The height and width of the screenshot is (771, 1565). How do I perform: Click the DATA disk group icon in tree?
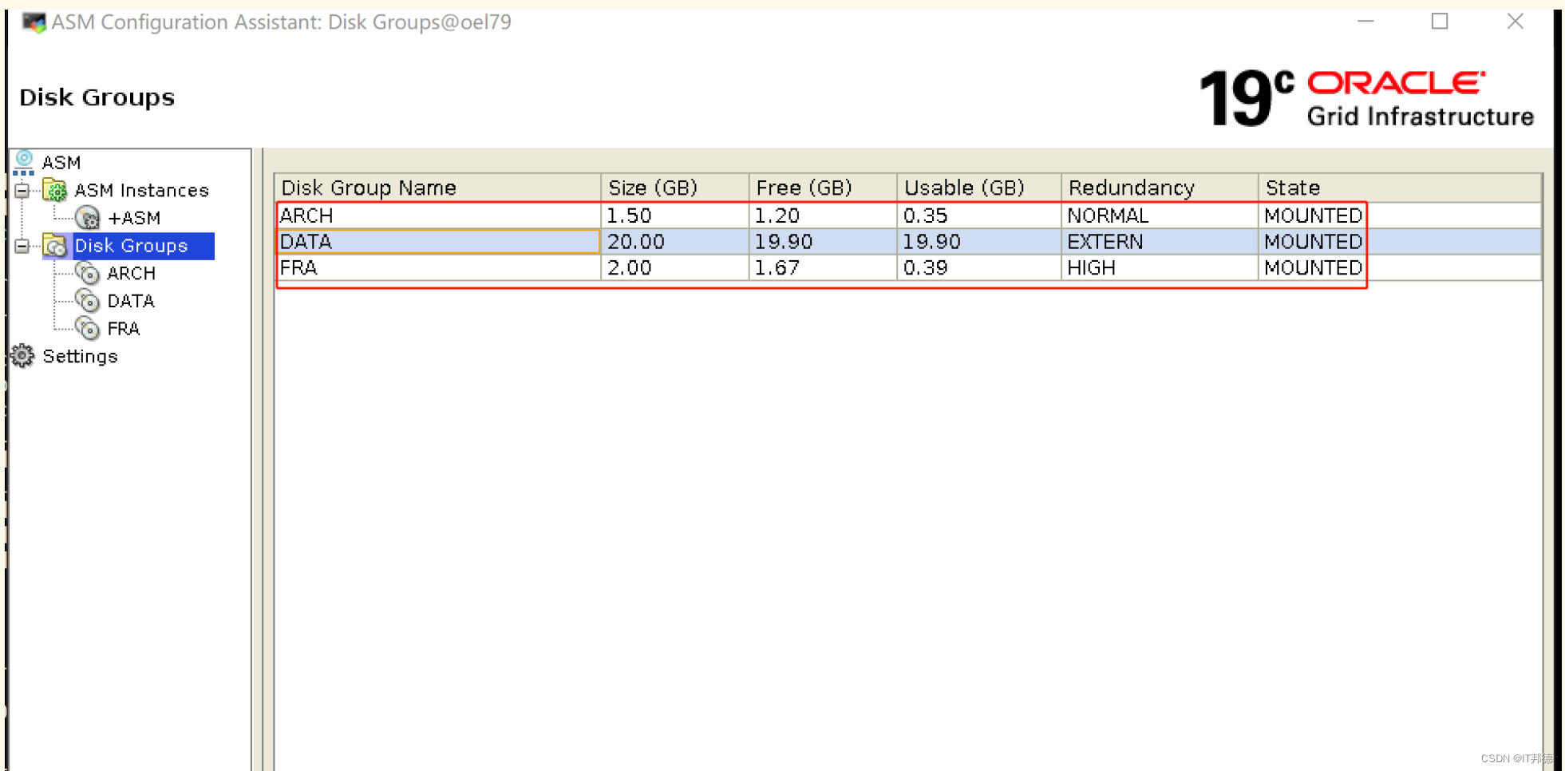[87, 301]
